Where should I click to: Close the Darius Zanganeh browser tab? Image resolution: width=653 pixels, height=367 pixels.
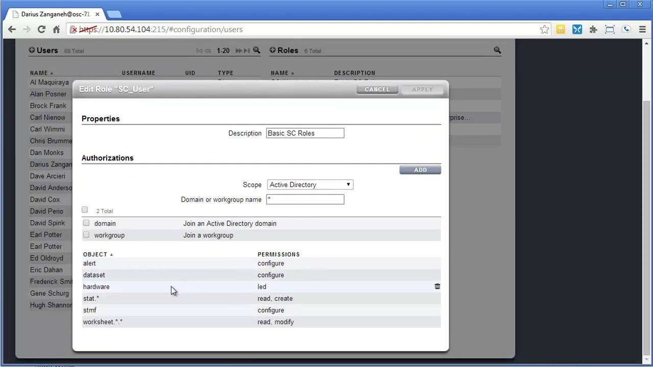97,14
